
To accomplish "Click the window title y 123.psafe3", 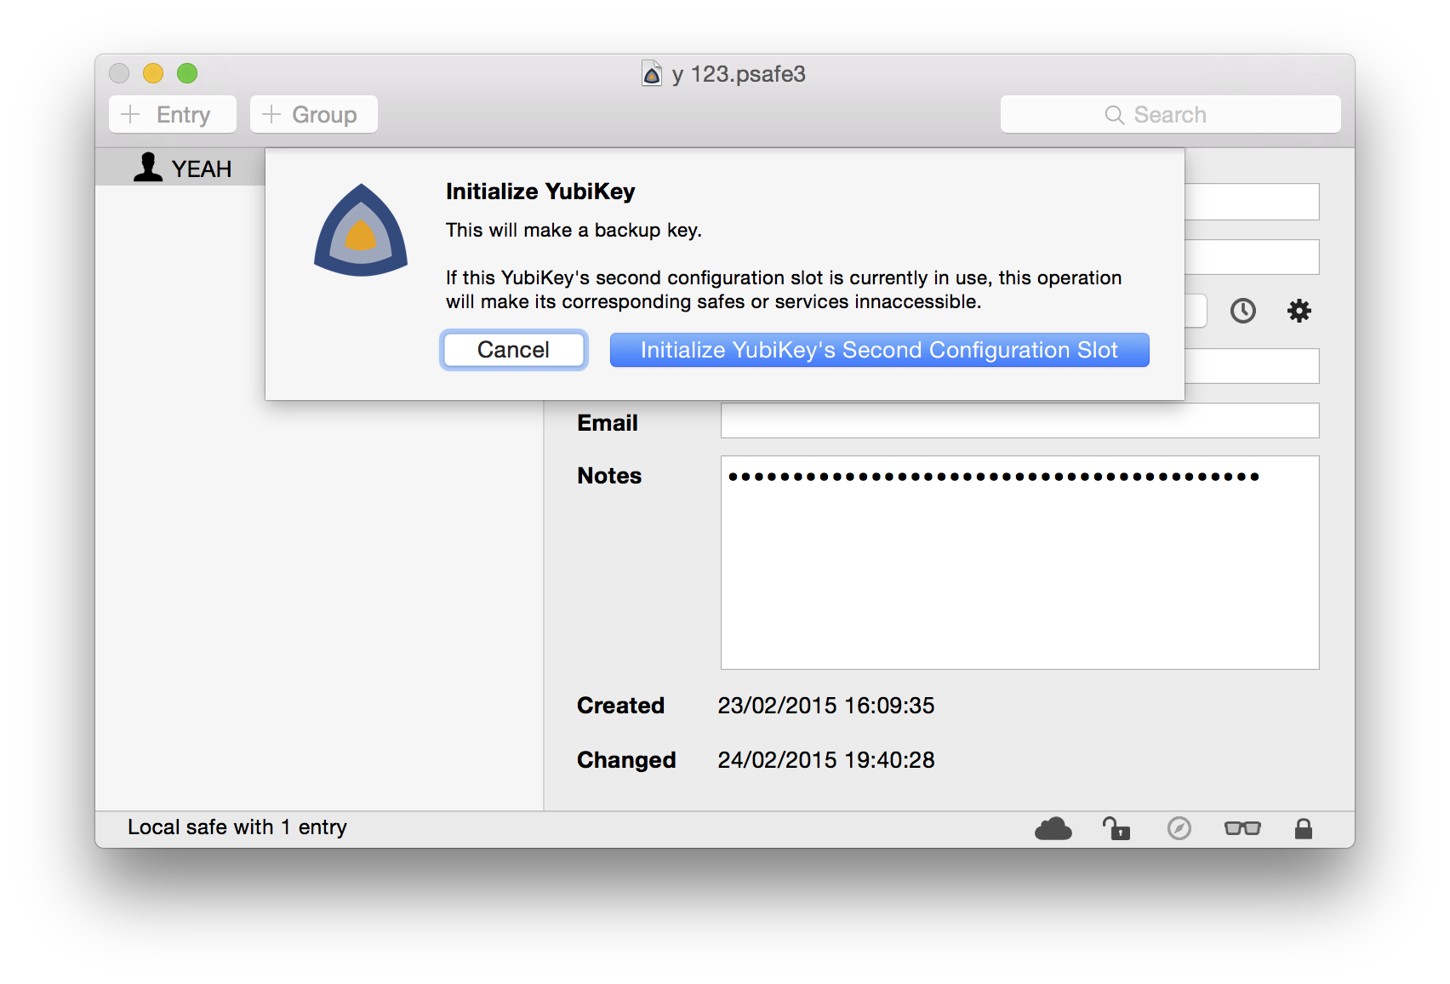I will (x=739, y=74).
